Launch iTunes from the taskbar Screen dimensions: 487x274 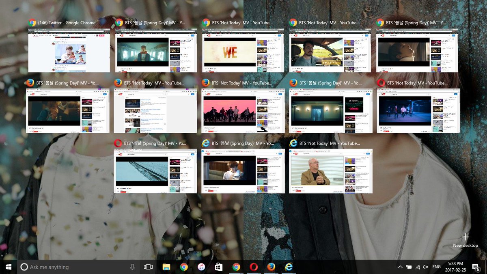(x=201, y=267)
